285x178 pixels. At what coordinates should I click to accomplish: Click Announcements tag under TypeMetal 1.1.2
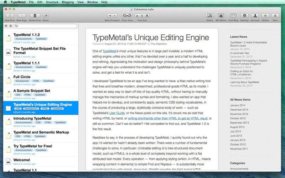click(24, 39)
